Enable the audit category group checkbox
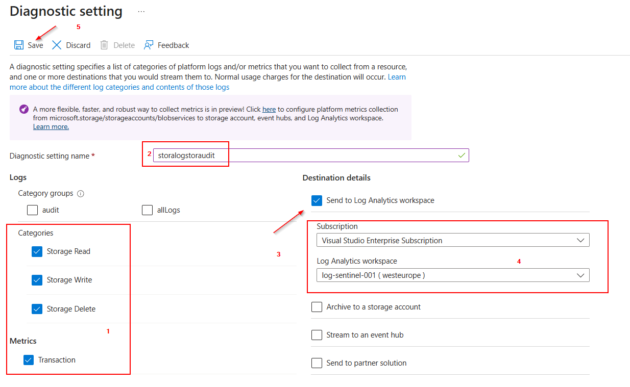Viewport: 630px width, 387px height. [x=32, y=210]
